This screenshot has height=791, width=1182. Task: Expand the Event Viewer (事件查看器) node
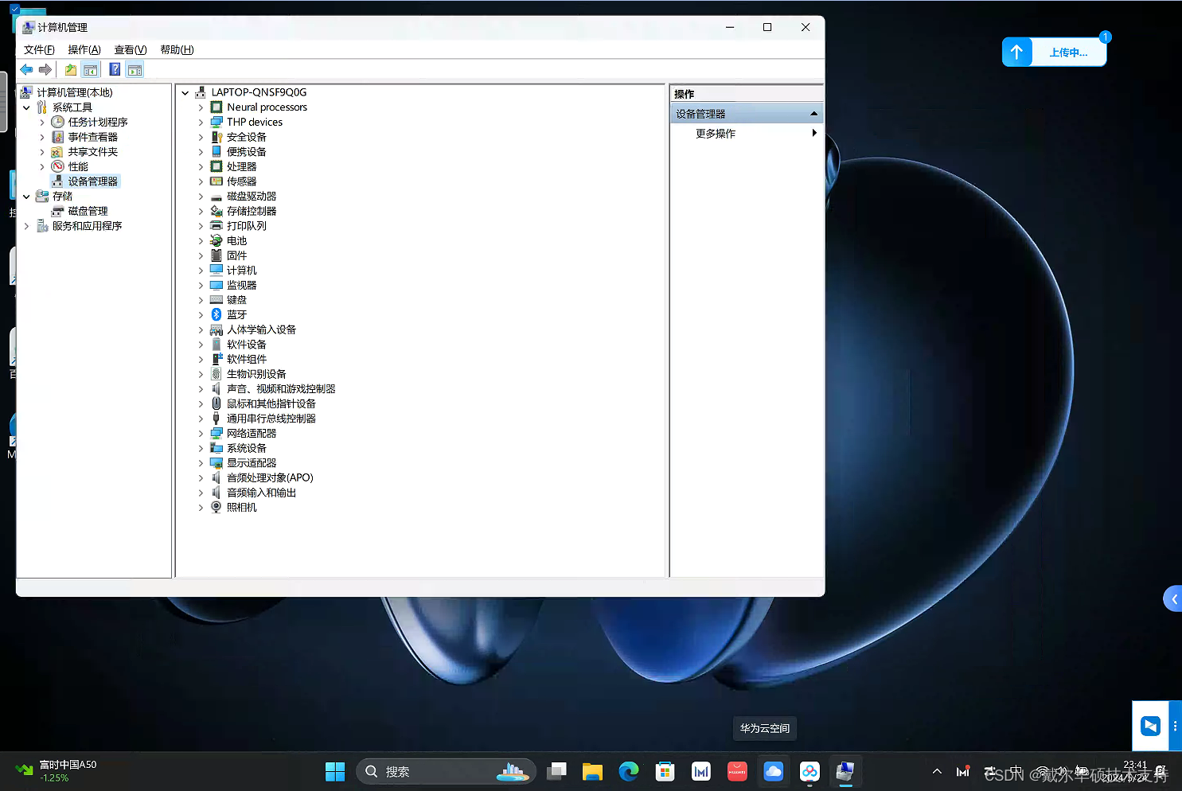(x=42, y=137)
